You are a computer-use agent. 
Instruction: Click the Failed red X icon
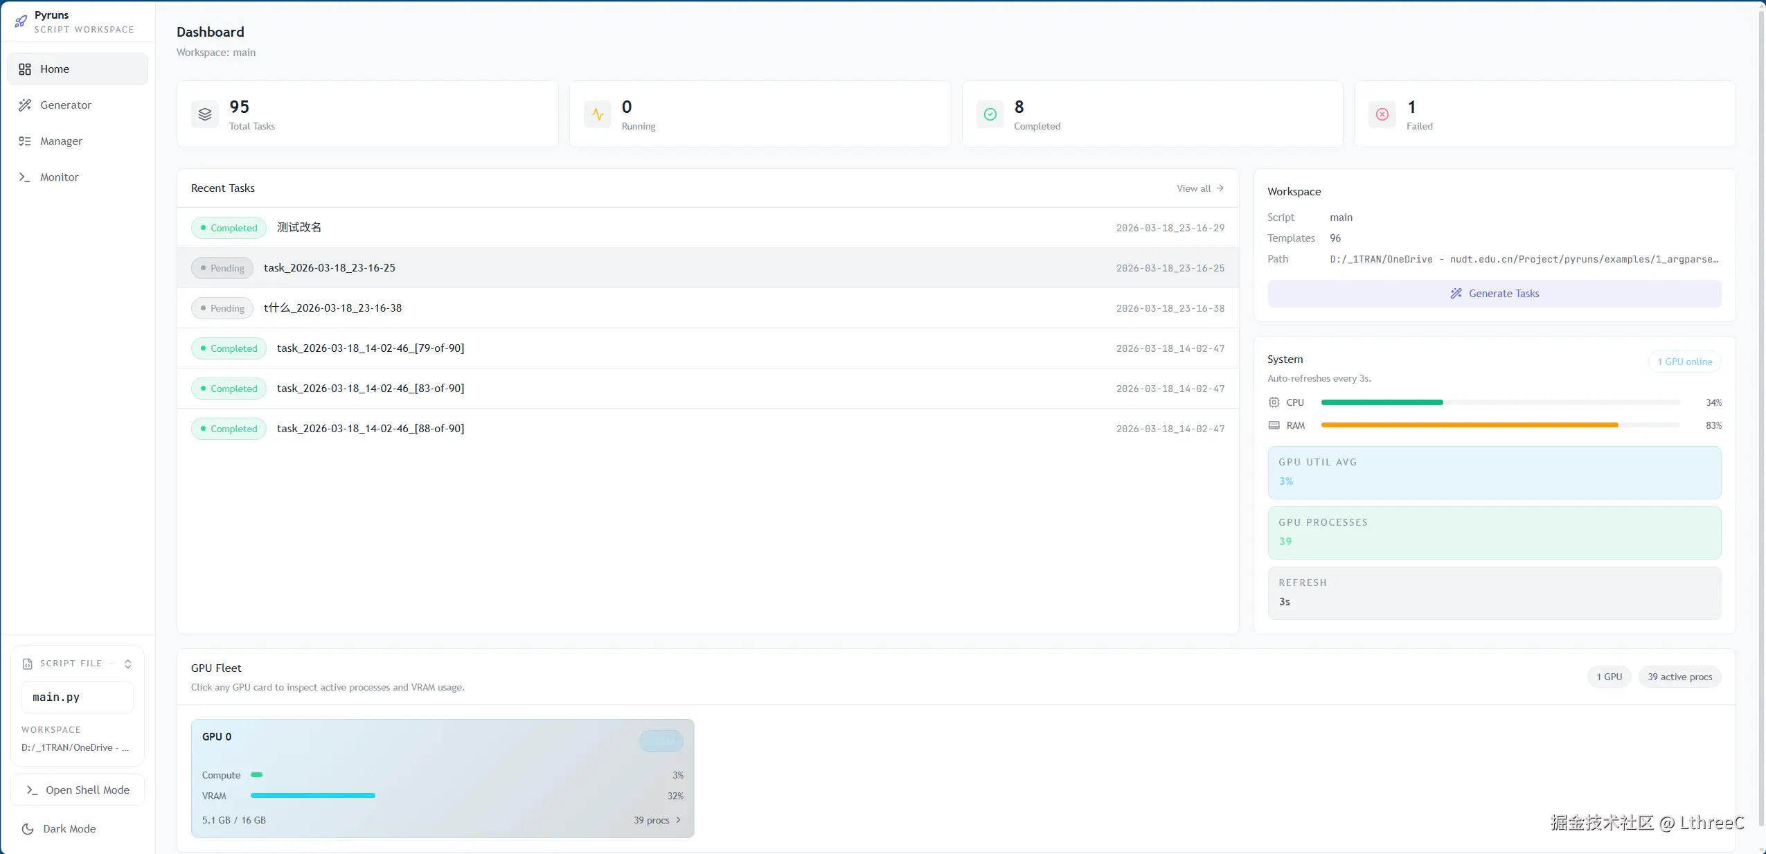(1382, 114)
